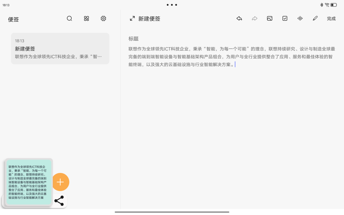Click the 便签 heading in the sidebar
The width and height of the screenshot is (344, 215).
[x=13, y=19]
